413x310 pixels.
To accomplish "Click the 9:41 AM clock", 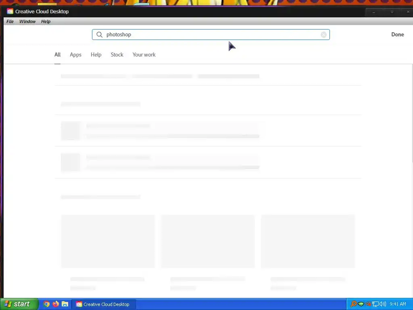I will tap(398, 304).
